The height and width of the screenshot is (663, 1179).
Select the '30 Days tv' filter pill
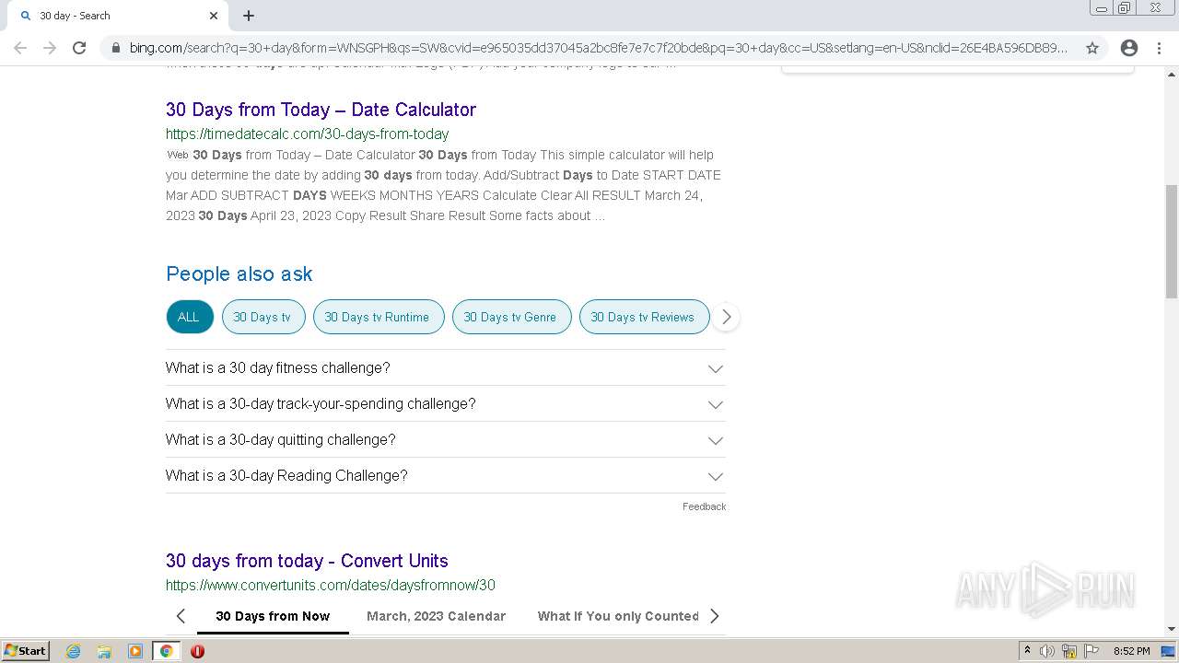tap(262, 317)
